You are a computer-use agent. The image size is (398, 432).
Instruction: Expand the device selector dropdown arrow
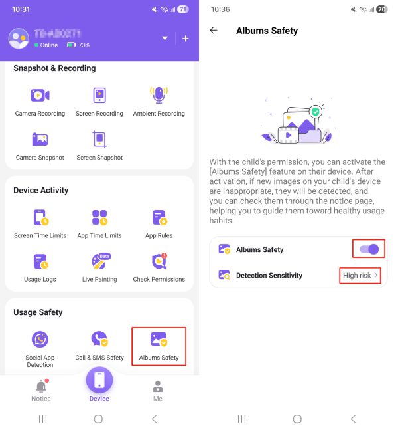pos(165,39)
